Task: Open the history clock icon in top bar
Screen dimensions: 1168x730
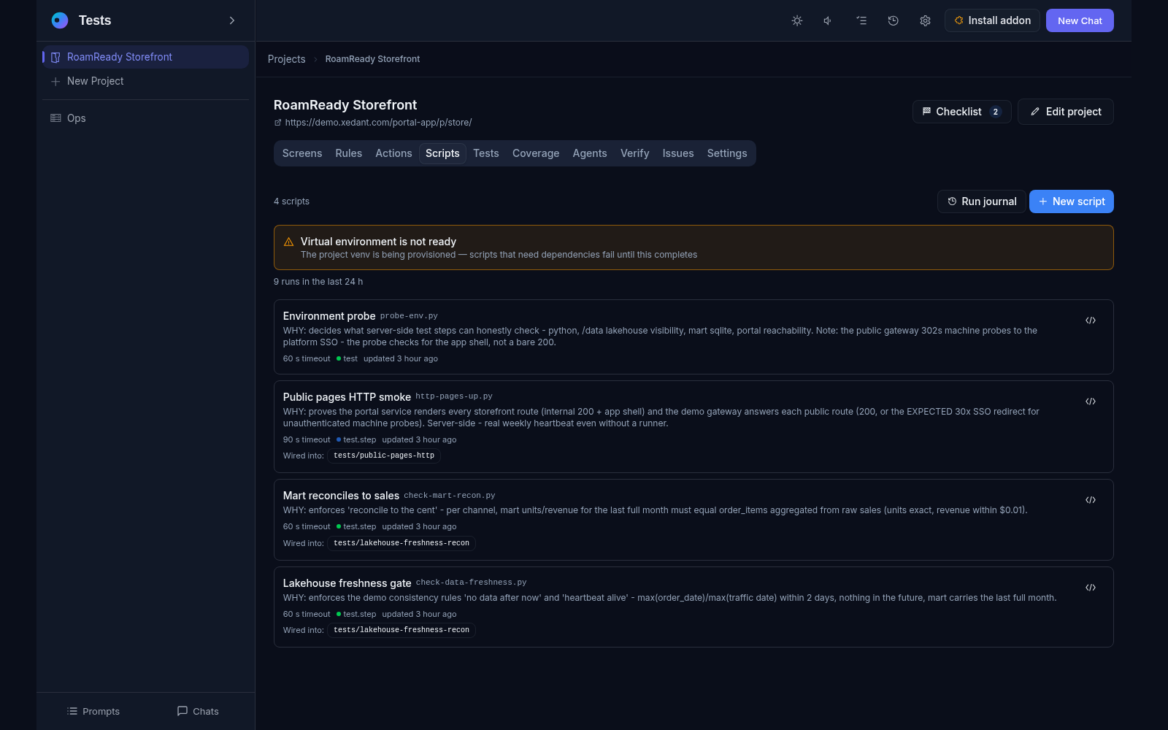Action: pyautogui.click(x=893, y=20)
